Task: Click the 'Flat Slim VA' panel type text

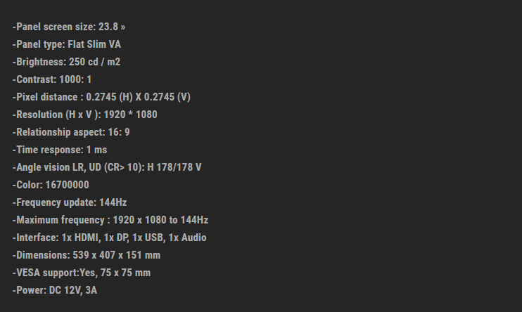Action: pyautogui.click(x=94, y=44)
